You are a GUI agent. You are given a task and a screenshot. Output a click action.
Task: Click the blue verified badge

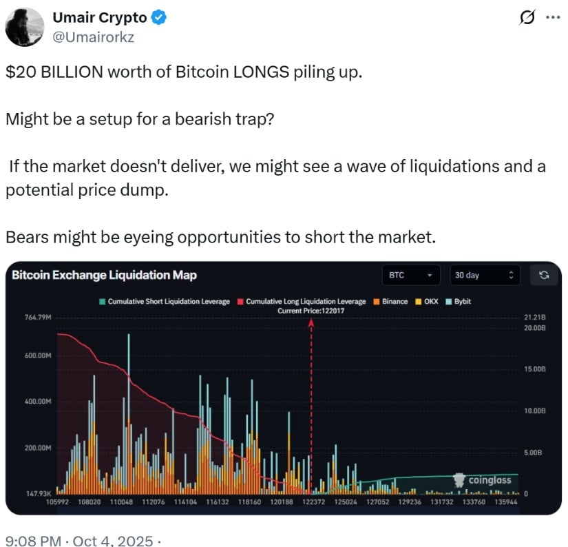click(158, 19)
